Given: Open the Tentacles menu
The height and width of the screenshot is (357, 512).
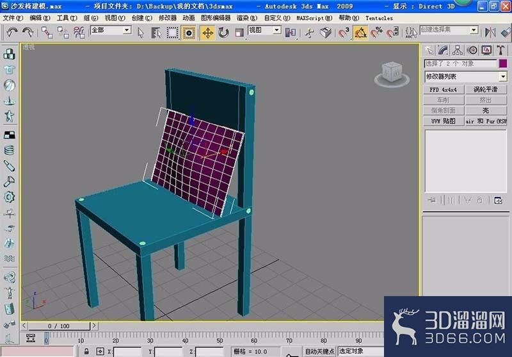Looking at the screenshot, I should click(379, 18).
